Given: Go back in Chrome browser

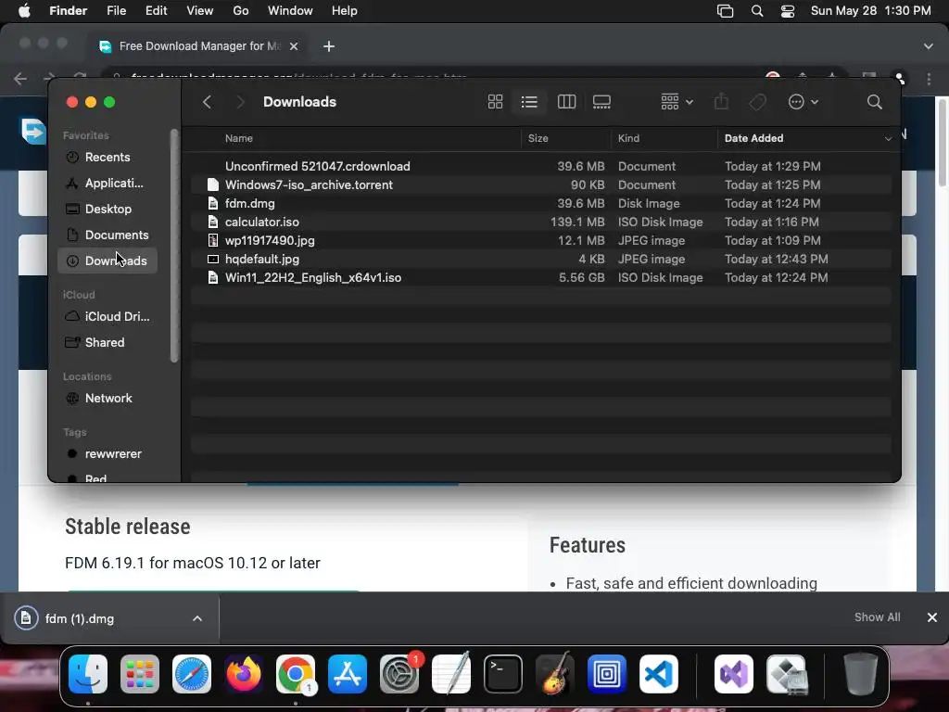Looking at the screenshot, I should (x=20, y=79).
